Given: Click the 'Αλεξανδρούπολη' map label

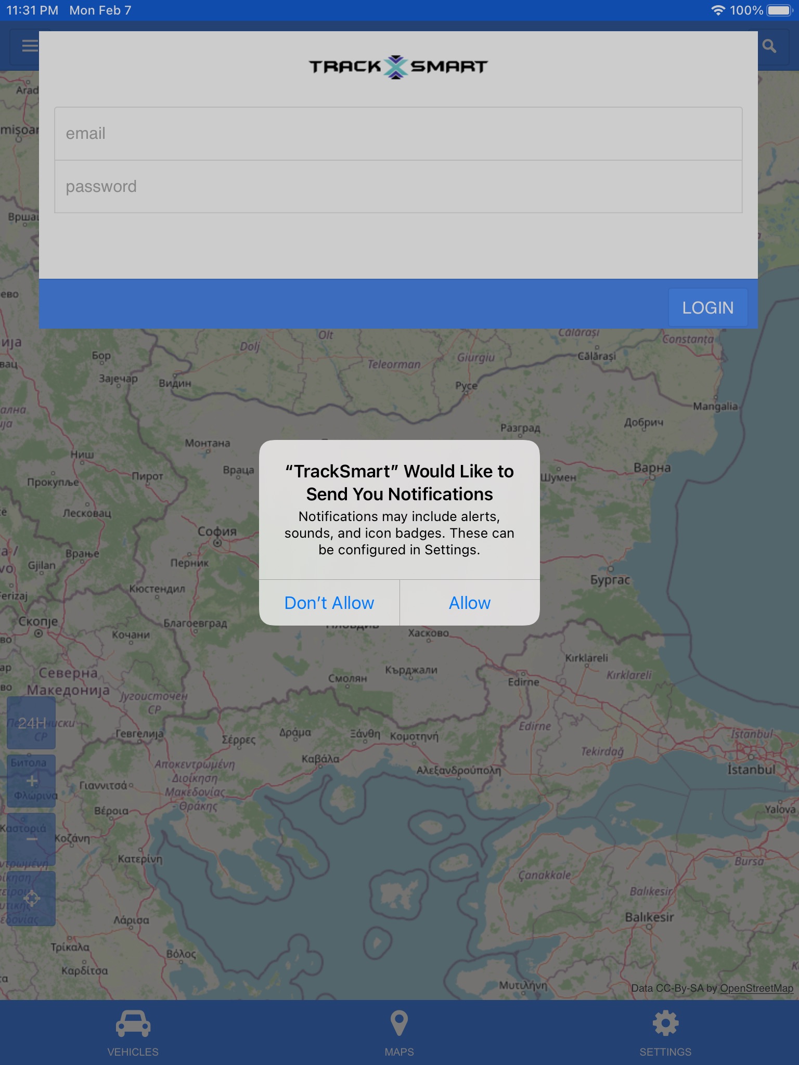Looking at the screenshot, I should pos(458,770).
